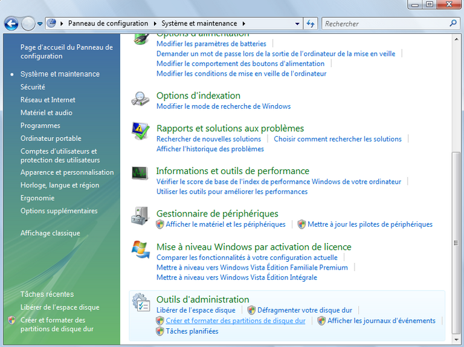Open the Rapports et solutions aux problèmes icon
The height and width of the screenshot is (347, 464).
coord(140,131)
